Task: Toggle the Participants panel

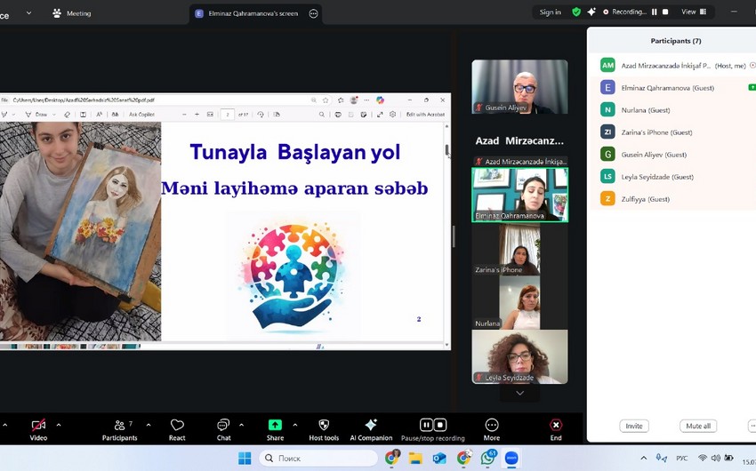Action: pyautogui.click(x=119, y=429)
